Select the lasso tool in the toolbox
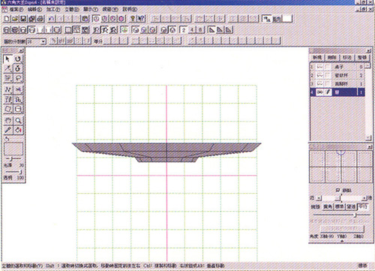This screenshot has height=271, width=375. (x=18, y=79)
